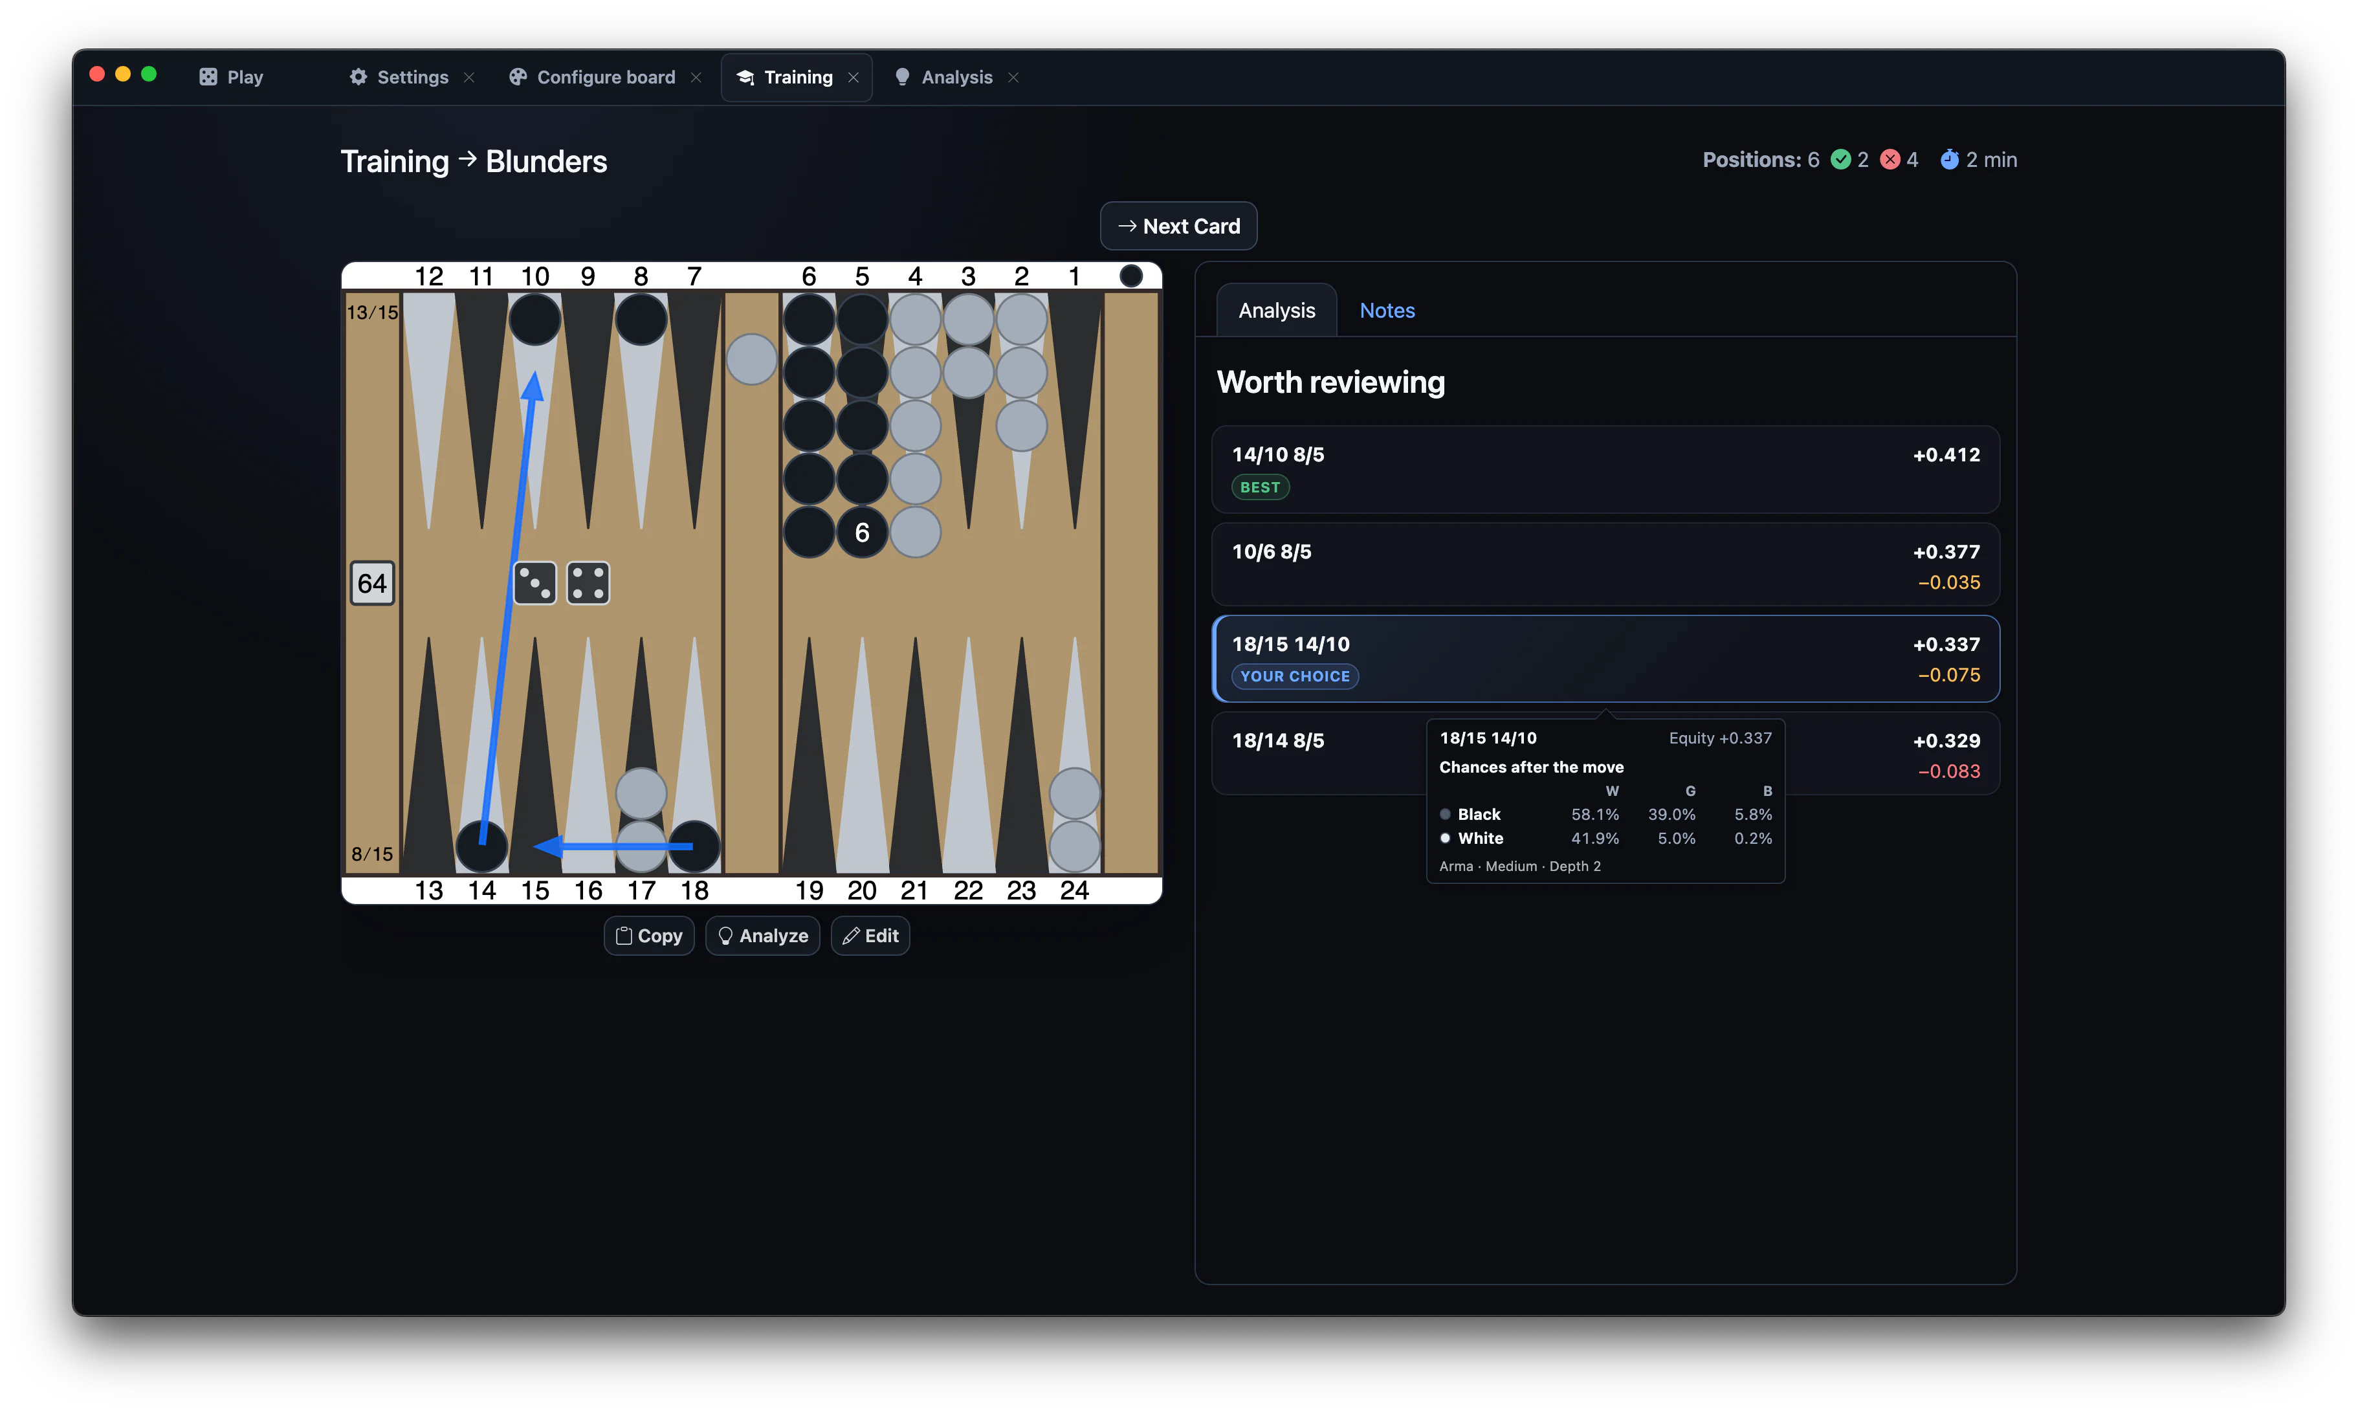This screenshot has width=2358, height=1412.
Task: Click the Settings gear icon
Action: click(358, 77)
